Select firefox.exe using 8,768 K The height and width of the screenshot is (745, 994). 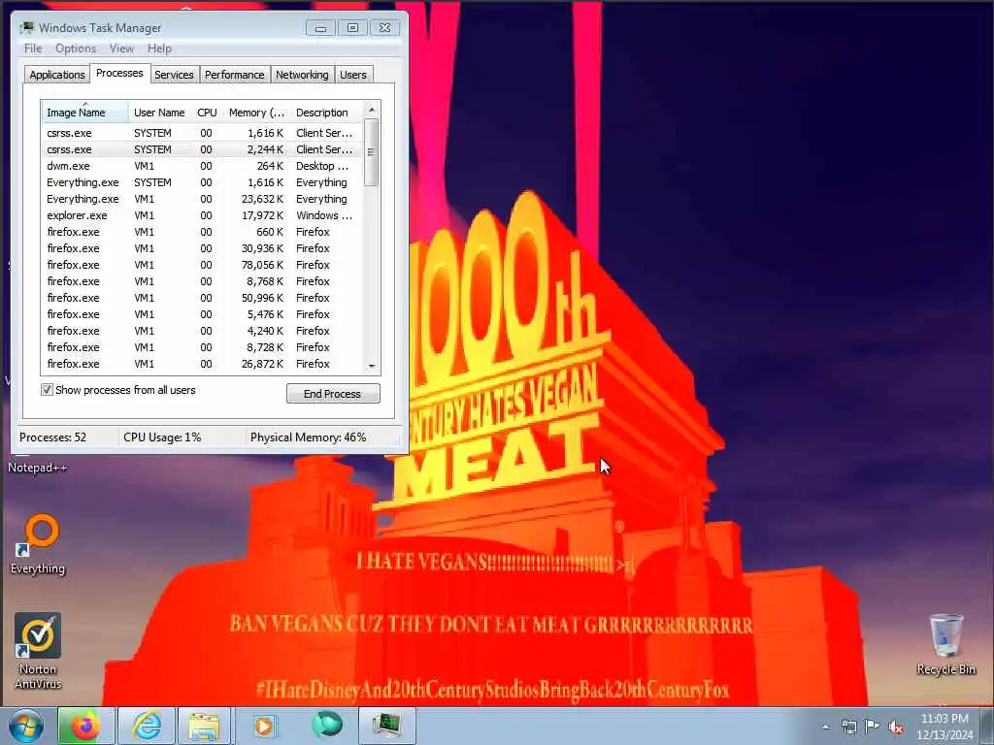[x=203, y=281]
